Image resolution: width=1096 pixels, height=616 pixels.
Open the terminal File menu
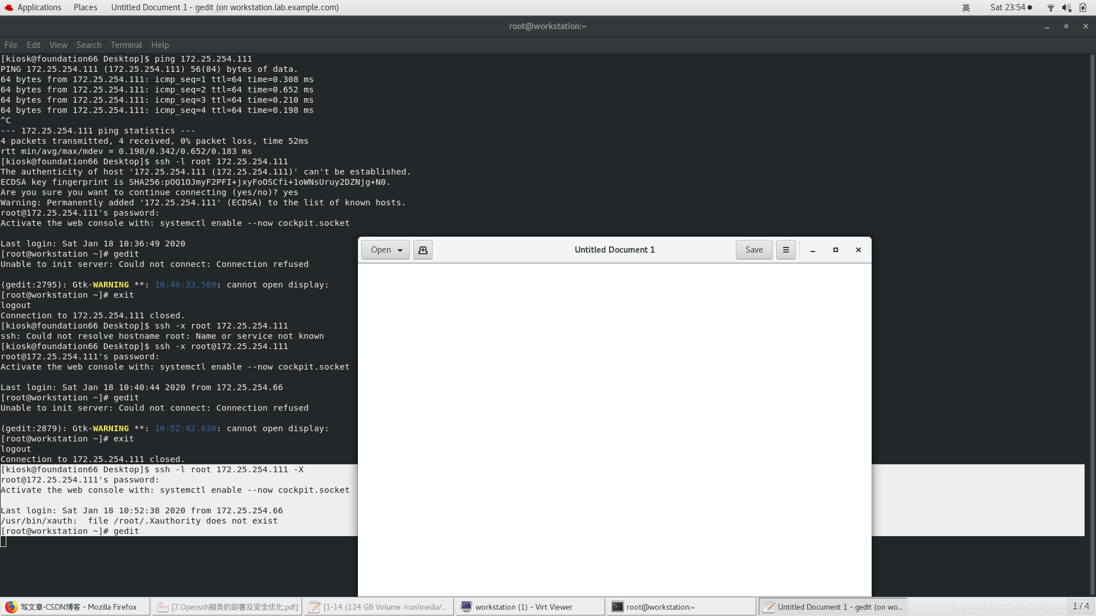[11, 45]
